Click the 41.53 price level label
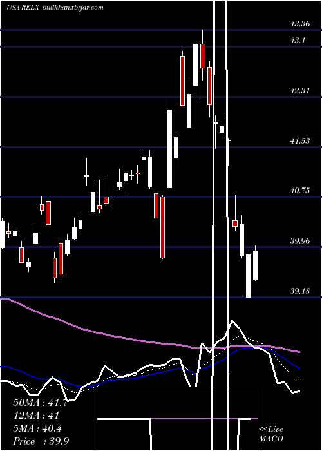Screen dimensions: 322x451 point(300,141)
